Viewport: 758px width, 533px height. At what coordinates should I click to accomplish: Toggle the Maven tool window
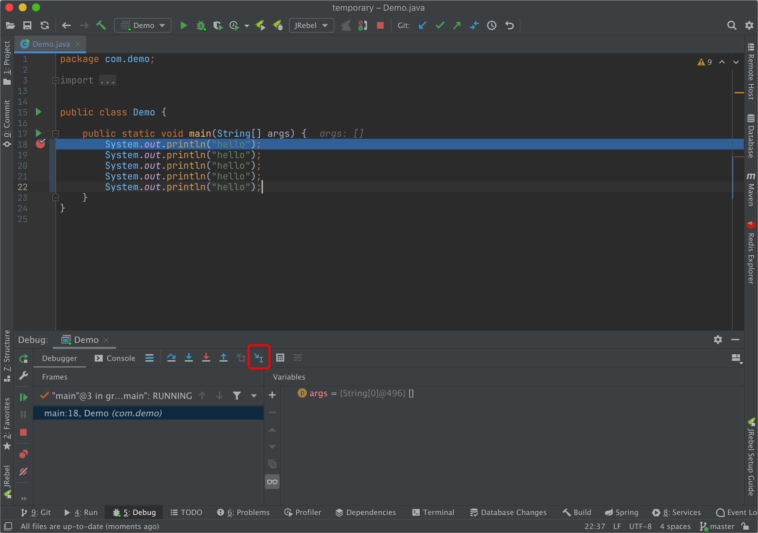(751, 189)
